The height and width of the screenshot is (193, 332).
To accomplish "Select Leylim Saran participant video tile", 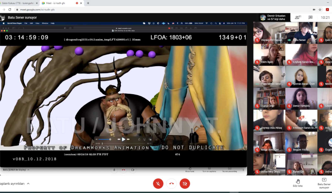I will (301, 55).
